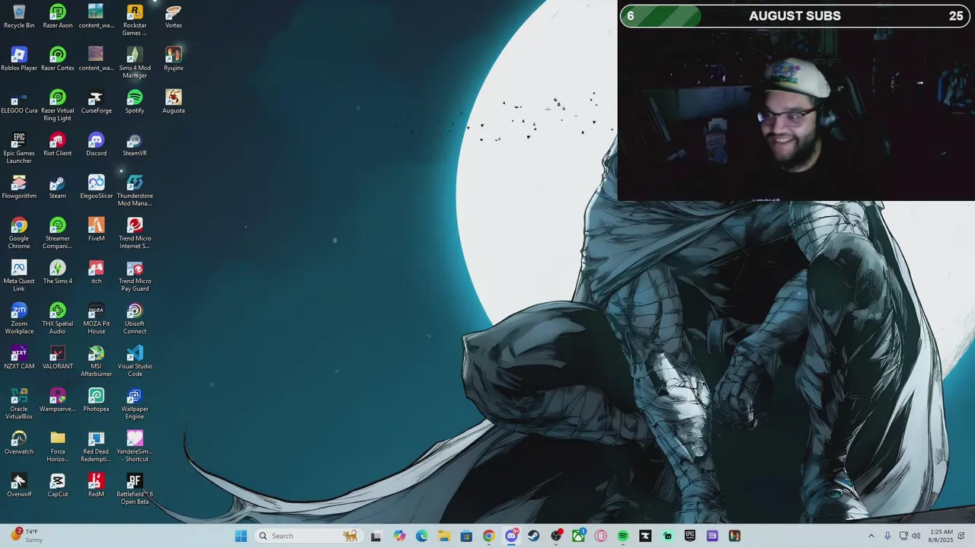The height and width of the screenshot is (548, 975).
Task: Open Epic Games Launcher from taskbar
Action: coord(690,536)
